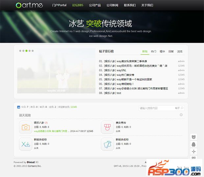Open the 美女秀台 forum link

click(121, 123)
